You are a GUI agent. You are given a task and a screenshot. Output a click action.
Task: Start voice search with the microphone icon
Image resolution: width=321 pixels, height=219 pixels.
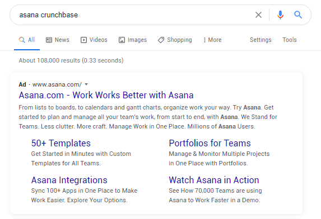pyautogui.click(x=280, y=15)
